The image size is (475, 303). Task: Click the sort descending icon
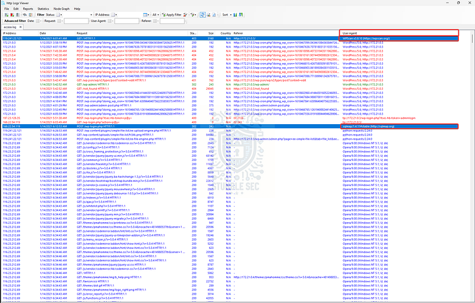coord(241,14)
